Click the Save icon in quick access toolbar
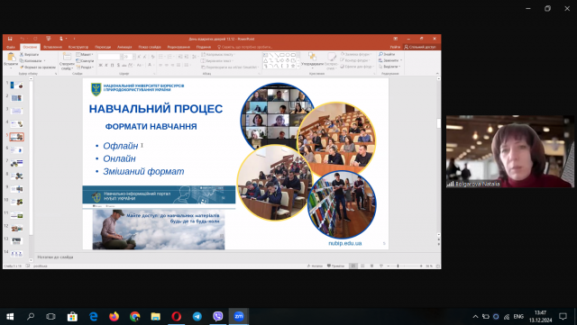Image resolution: width=577 pixels, height=325 pixels. [x=10, y=39]
